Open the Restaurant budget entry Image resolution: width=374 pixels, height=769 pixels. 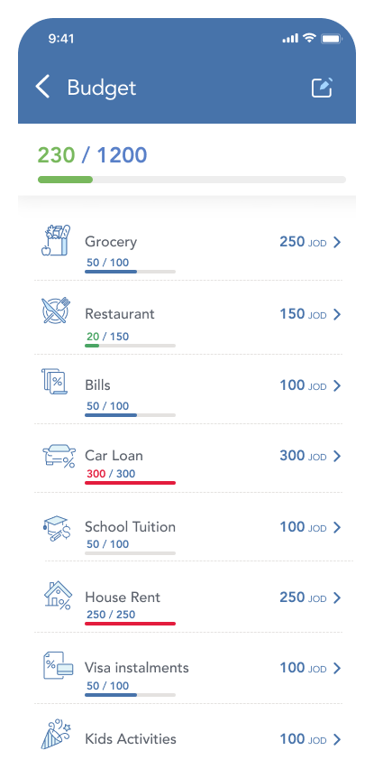click(x=188, y=318)
